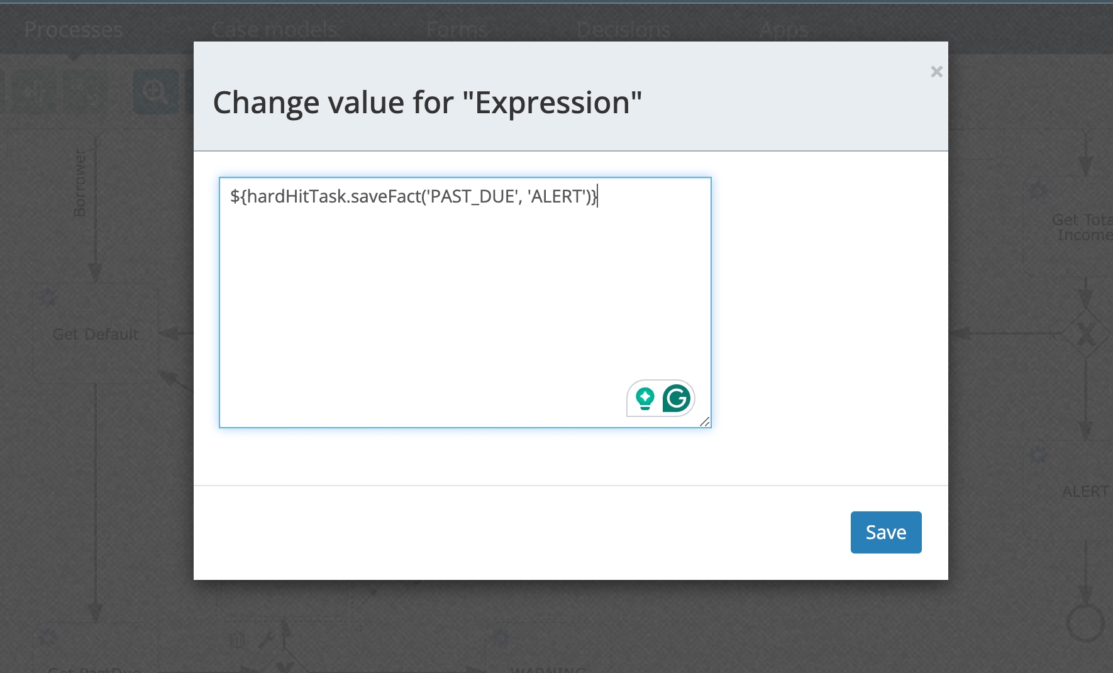Viewport: 1113px width, 673px height.
Task: Click the wrench icon on canvas
Action: [265, 640]
